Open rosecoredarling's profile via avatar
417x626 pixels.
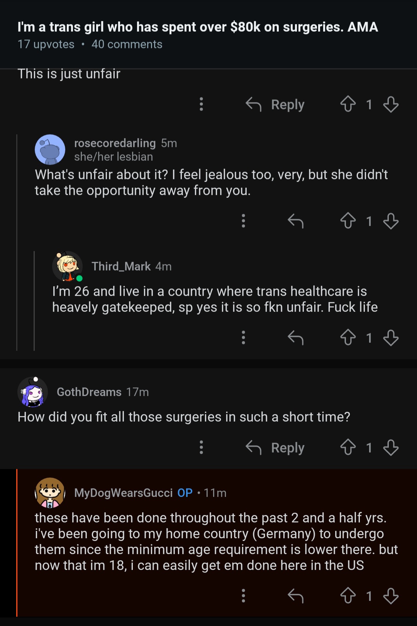(x=50, y=150)
